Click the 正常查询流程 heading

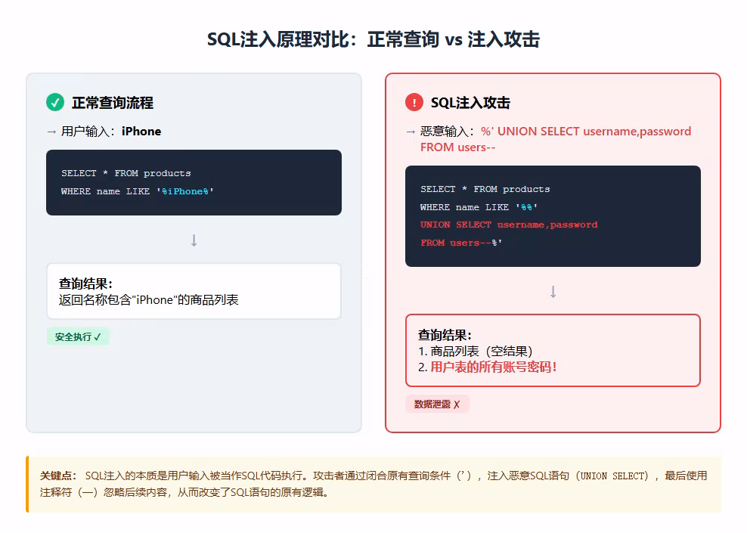[113, 103]
